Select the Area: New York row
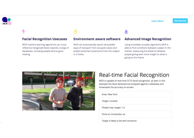 click(135, 94)
